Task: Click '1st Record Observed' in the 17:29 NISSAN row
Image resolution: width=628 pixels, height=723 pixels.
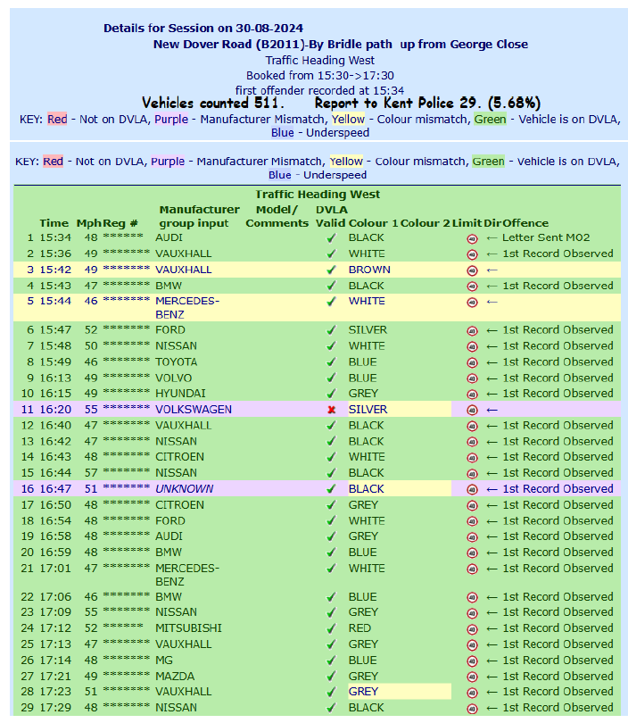Action: pyautogui.click(x=558, y=708)
